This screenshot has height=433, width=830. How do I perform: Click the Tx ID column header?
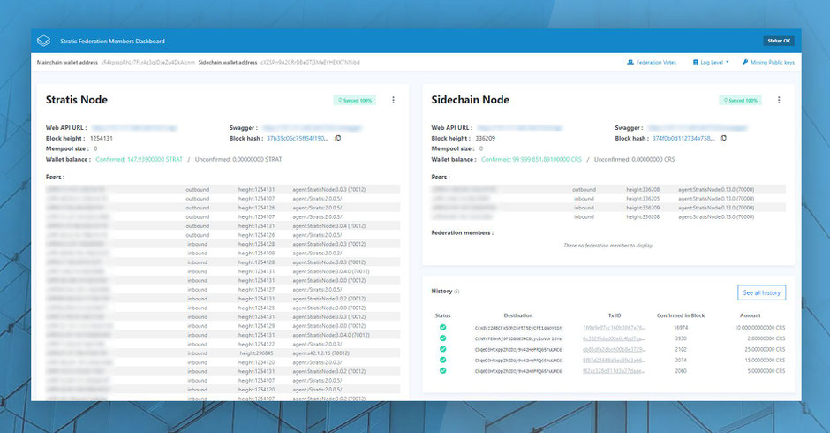(615, 315)
